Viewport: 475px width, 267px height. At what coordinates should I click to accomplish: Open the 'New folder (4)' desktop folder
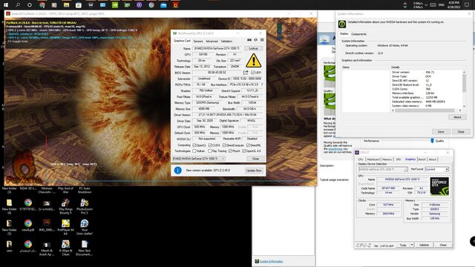(9, 206)
